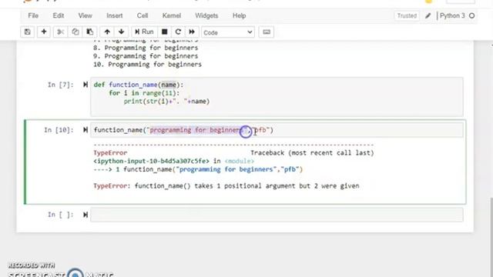Open the Help menu
The height and width of the screenshot is (277, 493).
240,15
